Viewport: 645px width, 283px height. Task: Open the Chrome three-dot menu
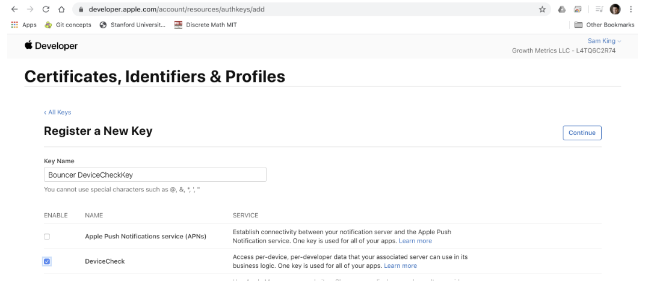(631, 9)
